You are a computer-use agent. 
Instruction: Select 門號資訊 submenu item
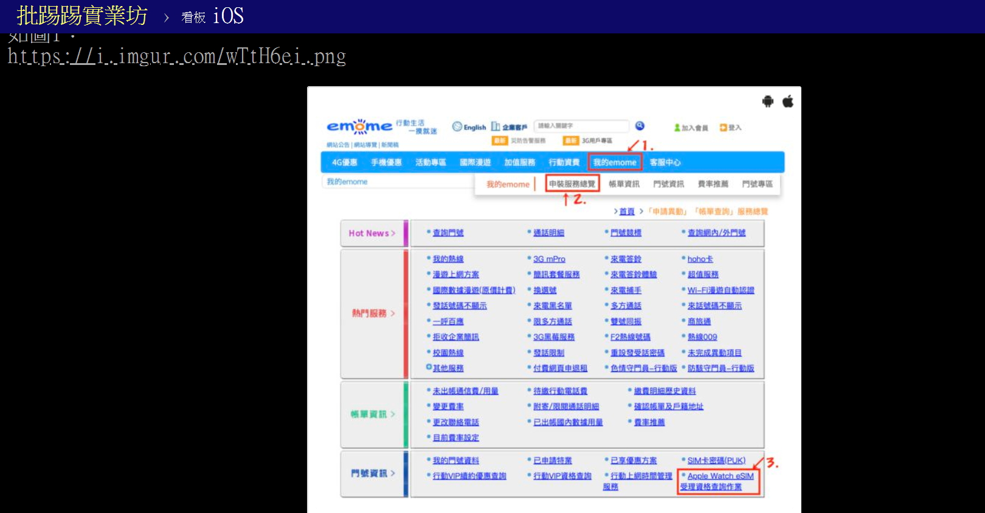(x=669, y=184)
